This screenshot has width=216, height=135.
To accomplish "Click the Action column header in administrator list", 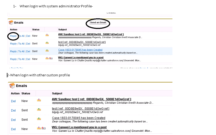I will click(x=13, y=29).
